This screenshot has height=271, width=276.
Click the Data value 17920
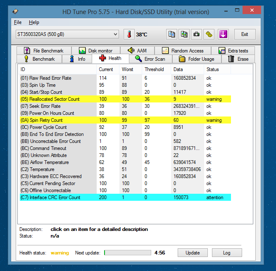(180, 113)
